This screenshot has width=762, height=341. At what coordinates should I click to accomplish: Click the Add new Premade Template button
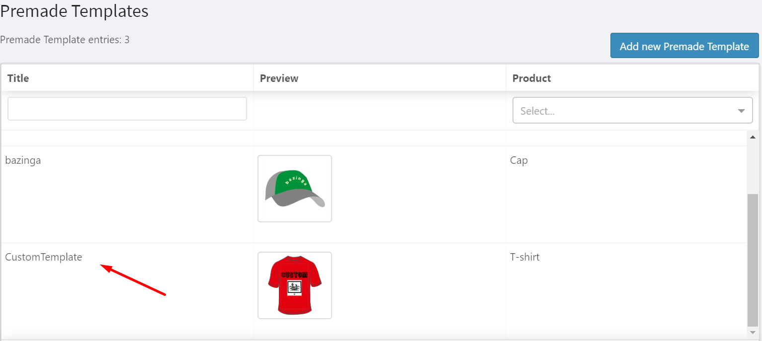pos(684,46)
